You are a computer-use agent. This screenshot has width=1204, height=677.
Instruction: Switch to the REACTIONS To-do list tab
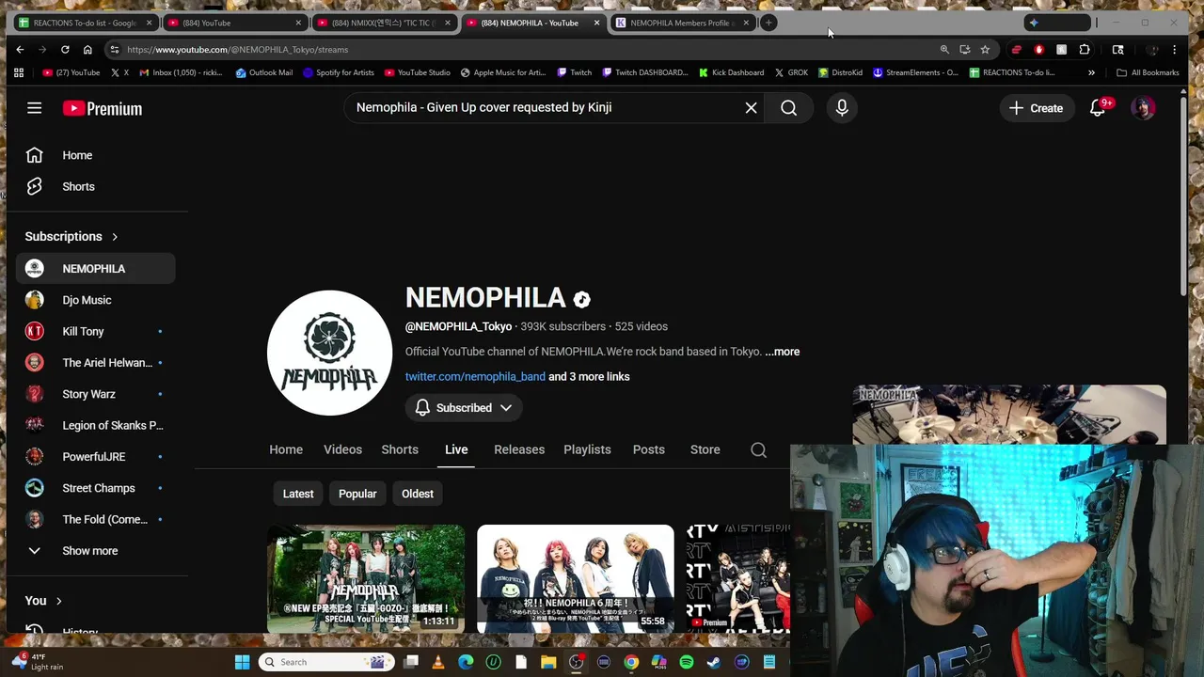click(x=85, y=23)
